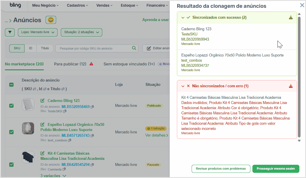
Task: Click the star icon on Novo badge
Action: tap(160, 64)
